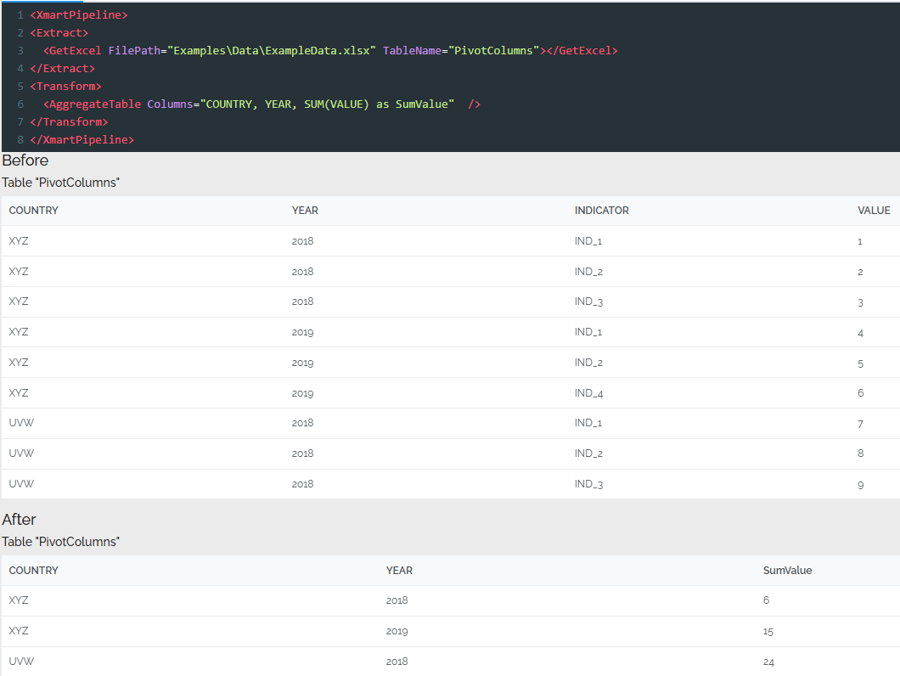This screenshot has height=676, width=900.
Task: Click year 2019 in the IND_4 row
Action: click(x=302, y=393)
